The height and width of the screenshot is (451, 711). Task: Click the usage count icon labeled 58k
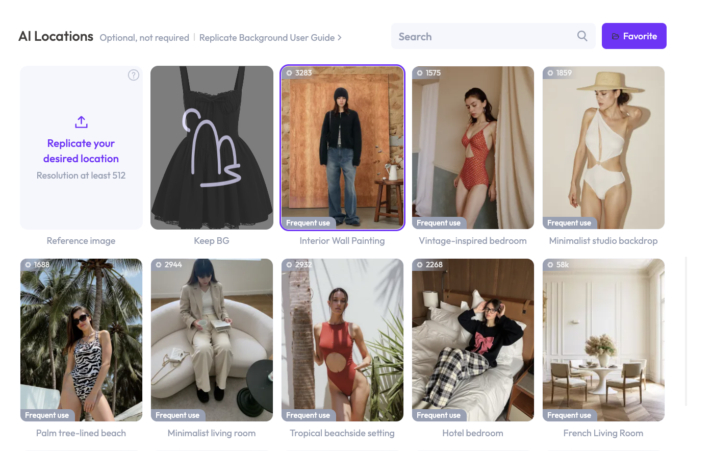pyautogui.click(x=550, y=265)
